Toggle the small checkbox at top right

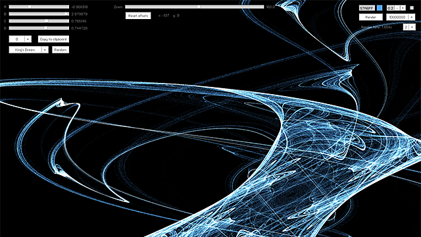412,8
